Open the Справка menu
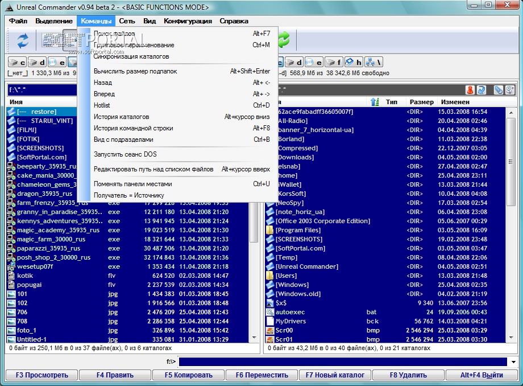The image size is (523, 386). coord(234,21)
